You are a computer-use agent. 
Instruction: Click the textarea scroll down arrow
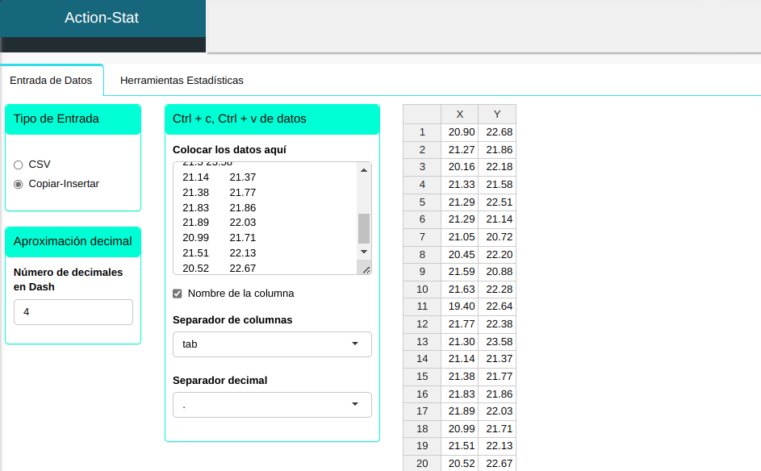[363, 252]
